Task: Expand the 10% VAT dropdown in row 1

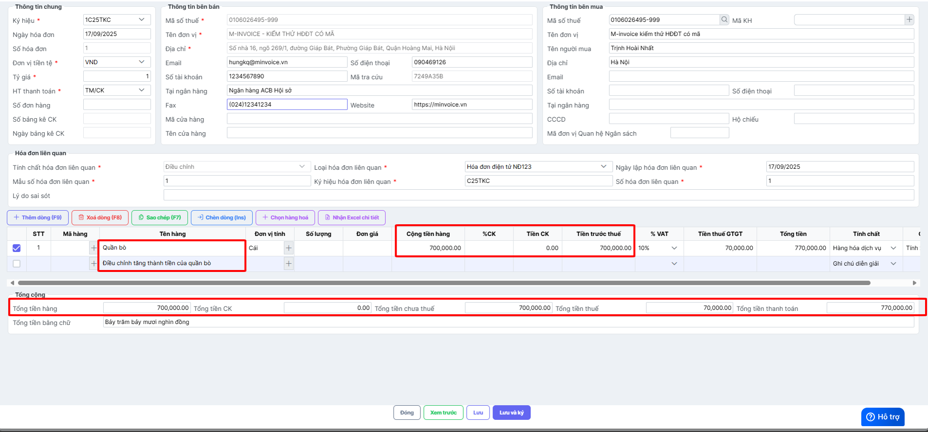Action: 674,248
